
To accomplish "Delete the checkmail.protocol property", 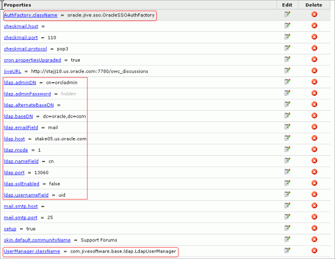I will [314, 48].
